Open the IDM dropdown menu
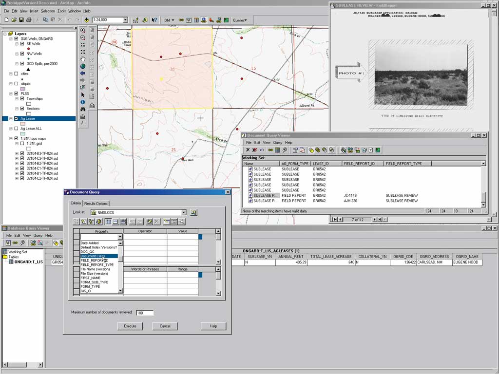Screen dimensions: 499x374 point(169,20)
